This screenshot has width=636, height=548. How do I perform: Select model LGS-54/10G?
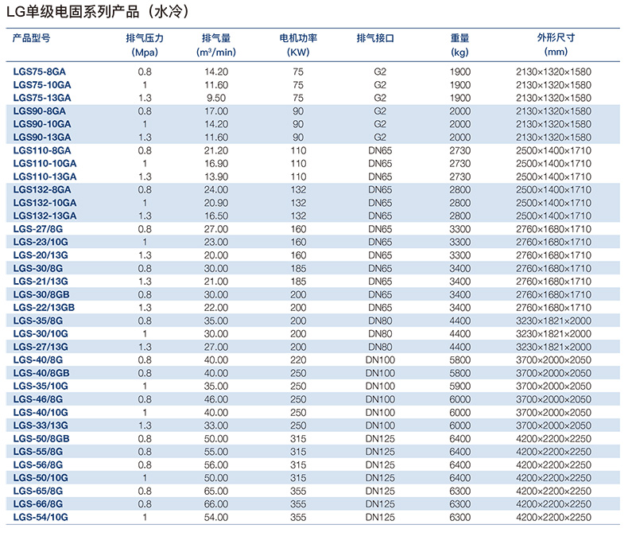pyautogui.click(x=41, y=517)
